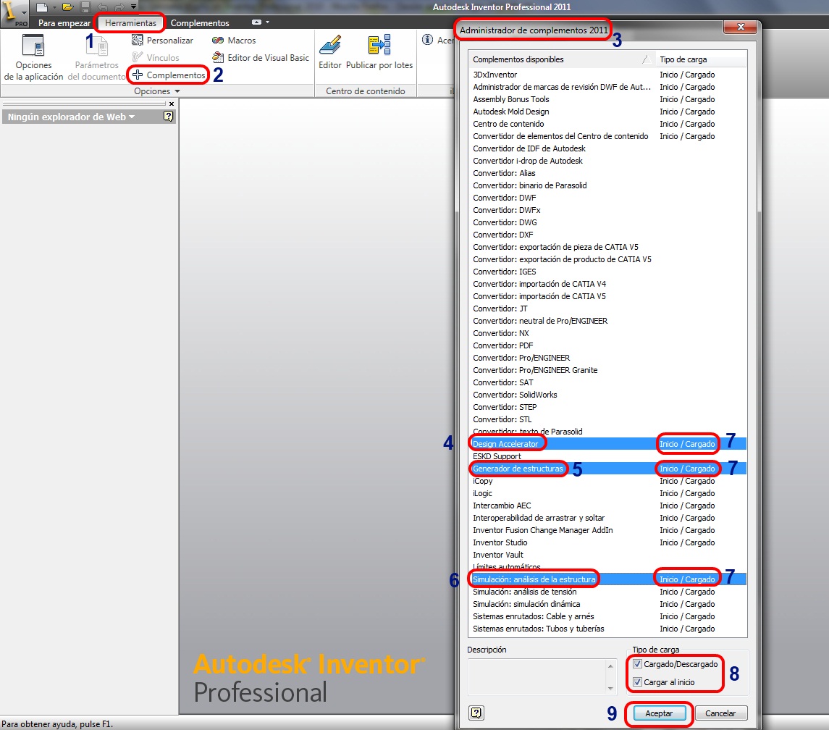Image resolution: width=829 pixels, height=730 pixels.
Task: Click the Redo arrow icon
Action: [x=119, y=7]
